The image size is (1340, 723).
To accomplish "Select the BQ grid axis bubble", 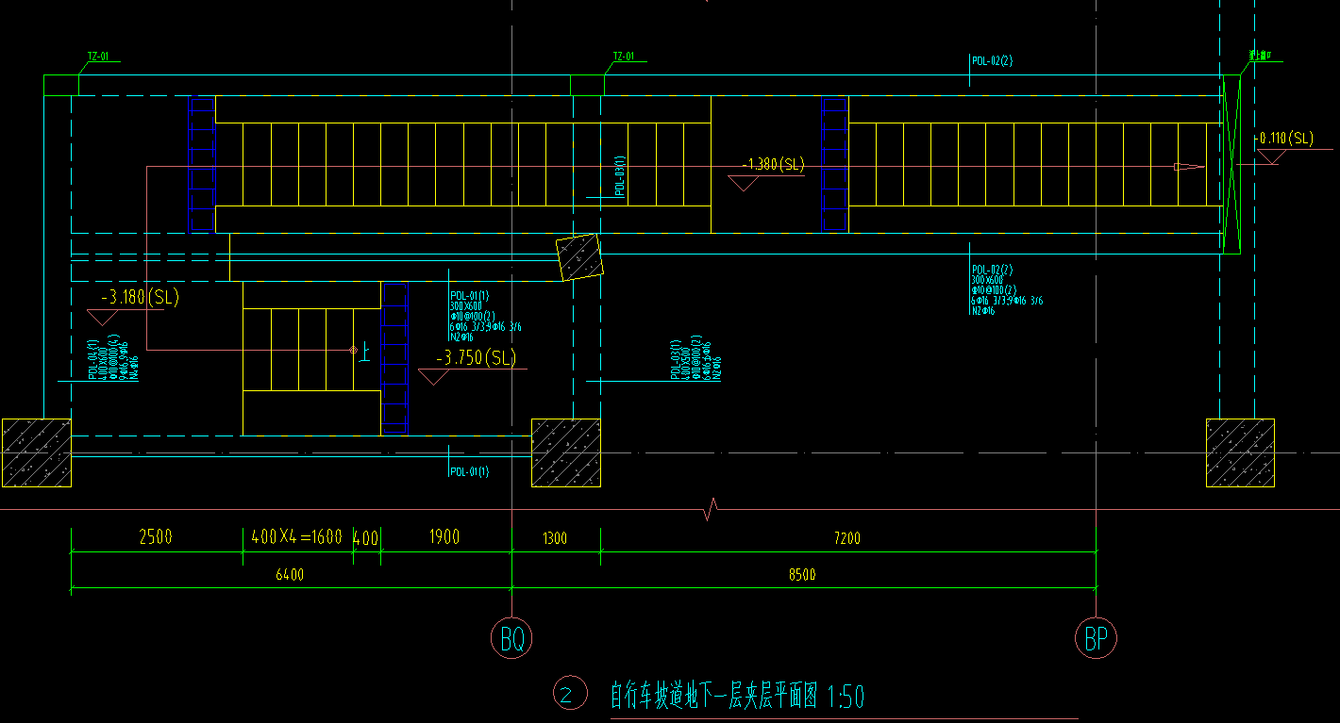I will coord(511,639).
